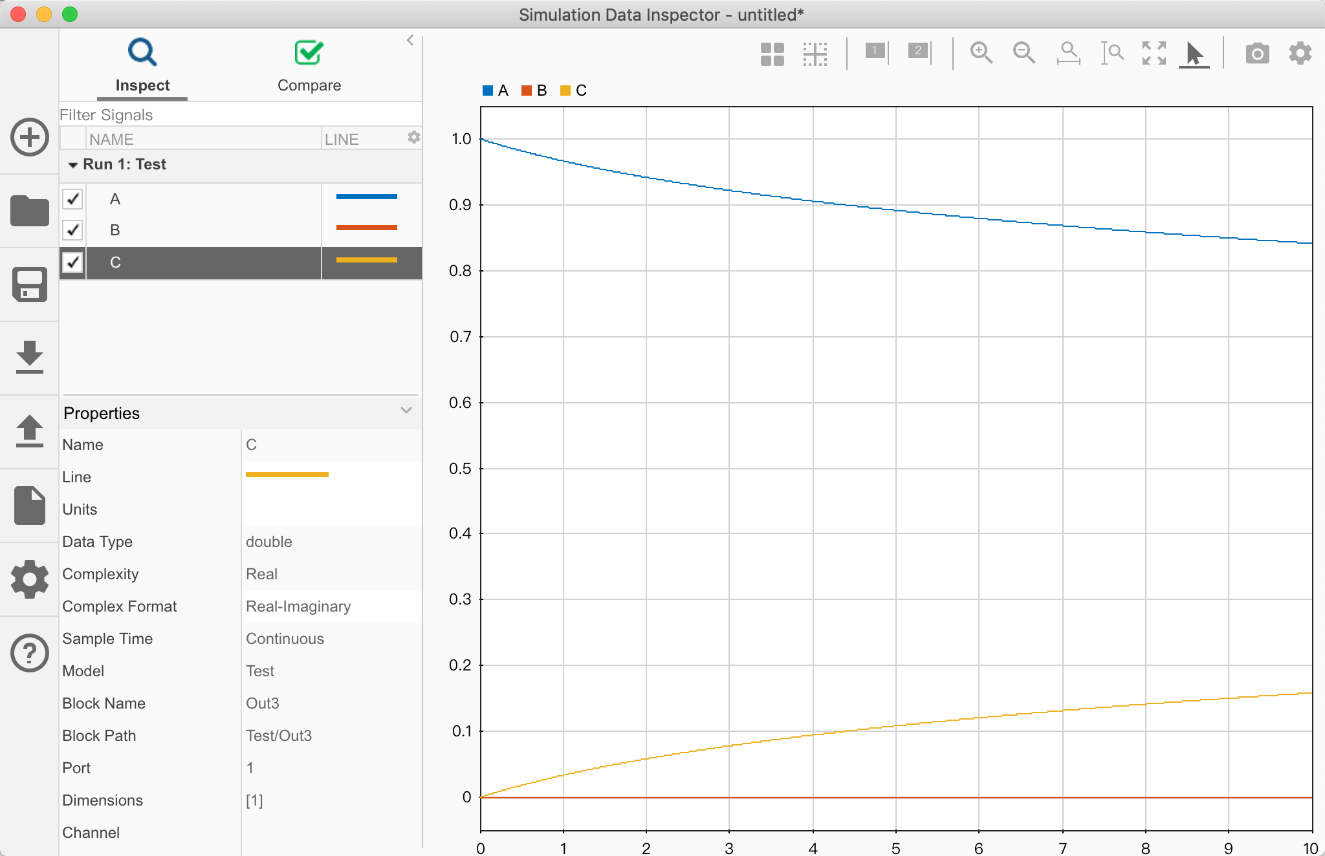1325x856 pixels.
Task: Click the zoom out magnifier icon
Action: coord(1024,53)
